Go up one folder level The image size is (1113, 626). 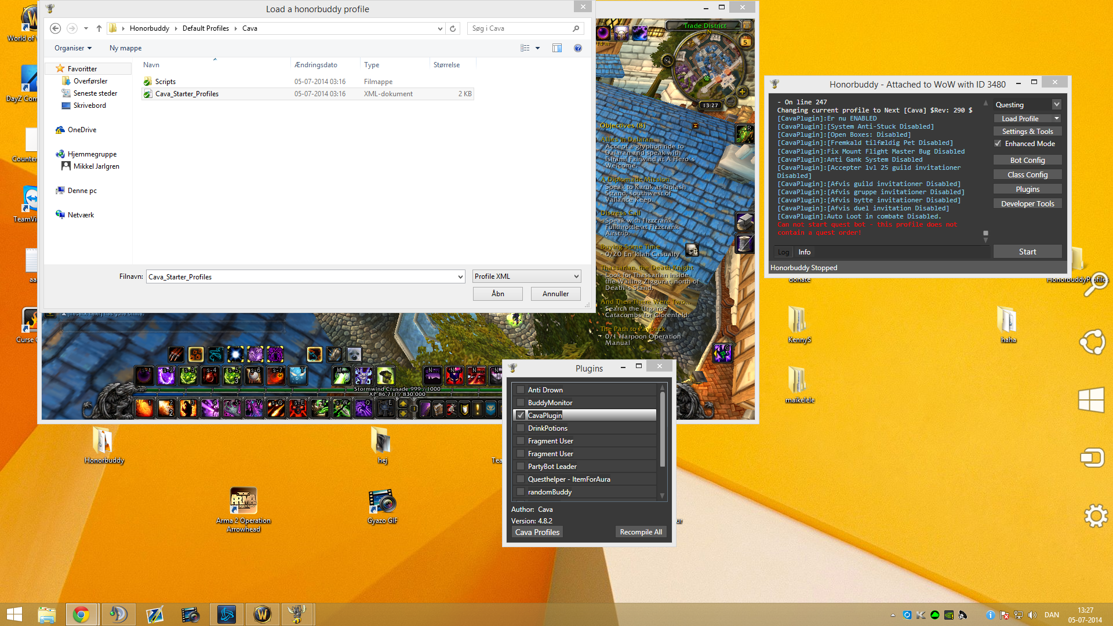point(99,28)
